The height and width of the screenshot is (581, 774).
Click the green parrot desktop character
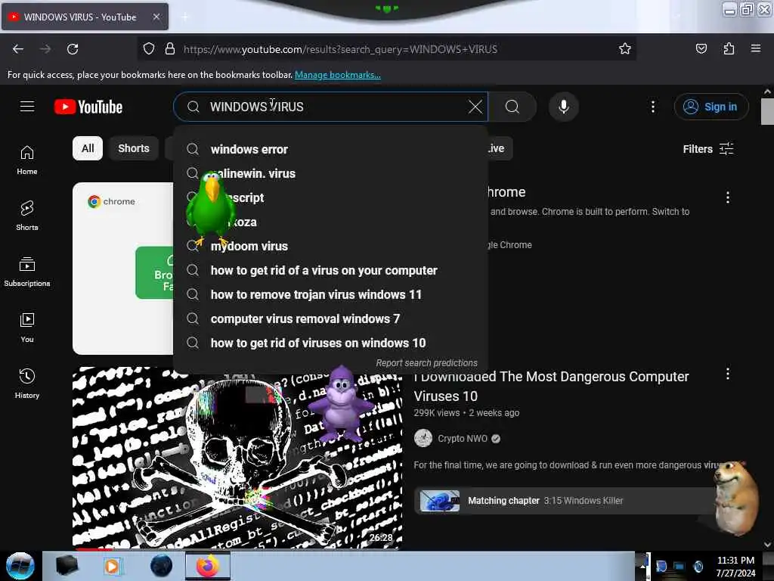[210, 208]
